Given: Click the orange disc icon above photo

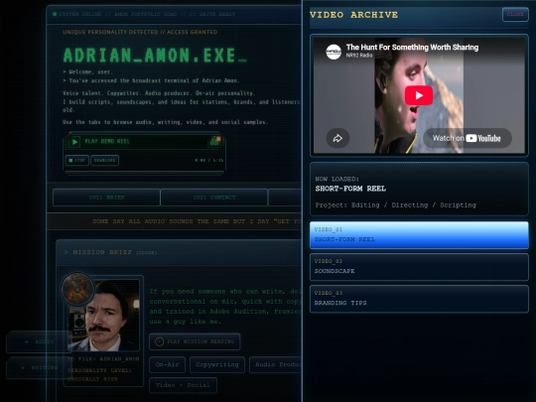Looking at the screenshot, I should point(77,289).
